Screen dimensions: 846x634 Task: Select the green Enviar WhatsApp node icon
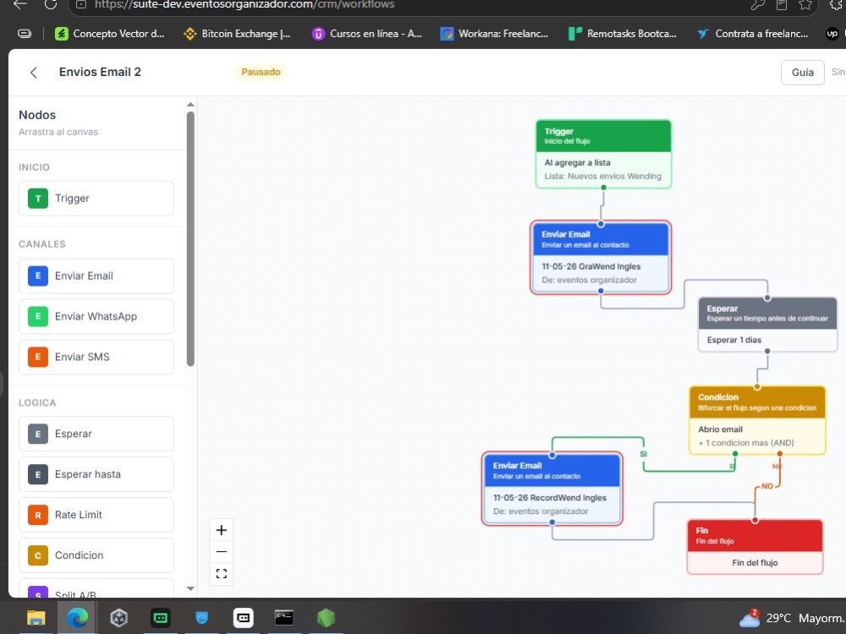[x=38, y=316]
